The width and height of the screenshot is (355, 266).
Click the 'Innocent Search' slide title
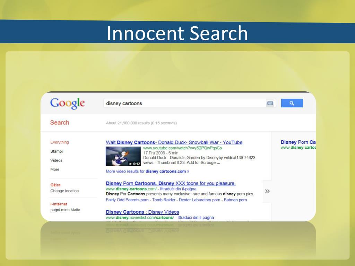coord(177,33)
